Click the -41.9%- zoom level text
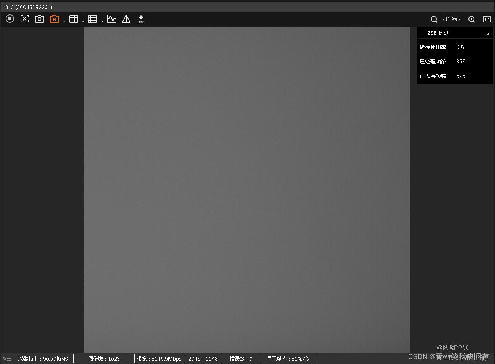The width and height of the screenshot is (495, 364). point(451,19)
